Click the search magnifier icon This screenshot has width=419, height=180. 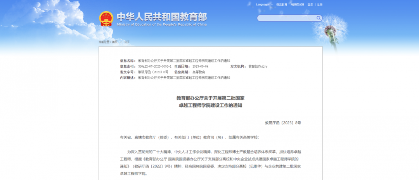pos(319,18)
